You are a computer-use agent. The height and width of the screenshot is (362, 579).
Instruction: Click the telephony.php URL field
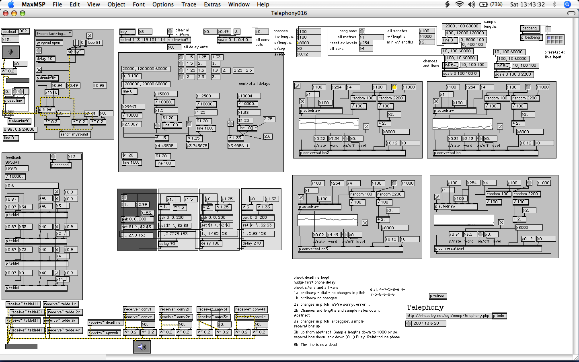(448, 316)
